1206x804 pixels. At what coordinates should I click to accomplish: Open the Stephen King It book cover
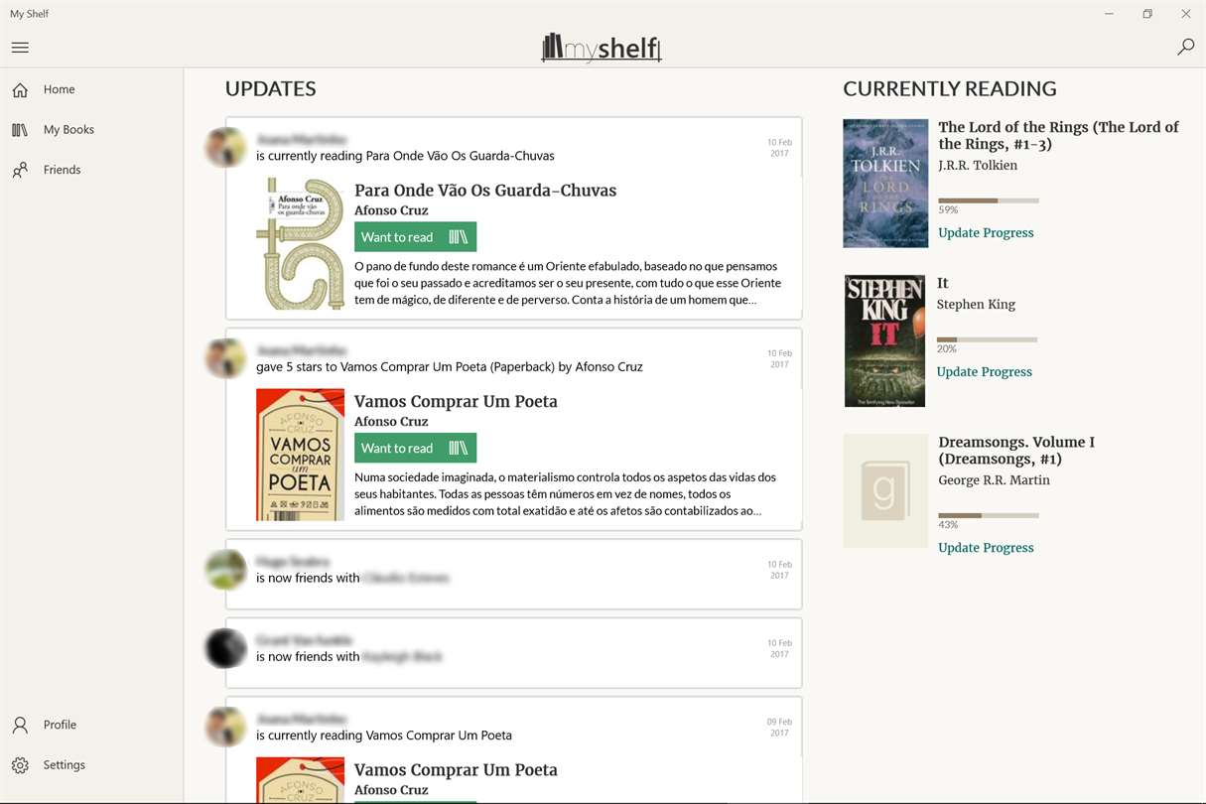tap(884, 340)
